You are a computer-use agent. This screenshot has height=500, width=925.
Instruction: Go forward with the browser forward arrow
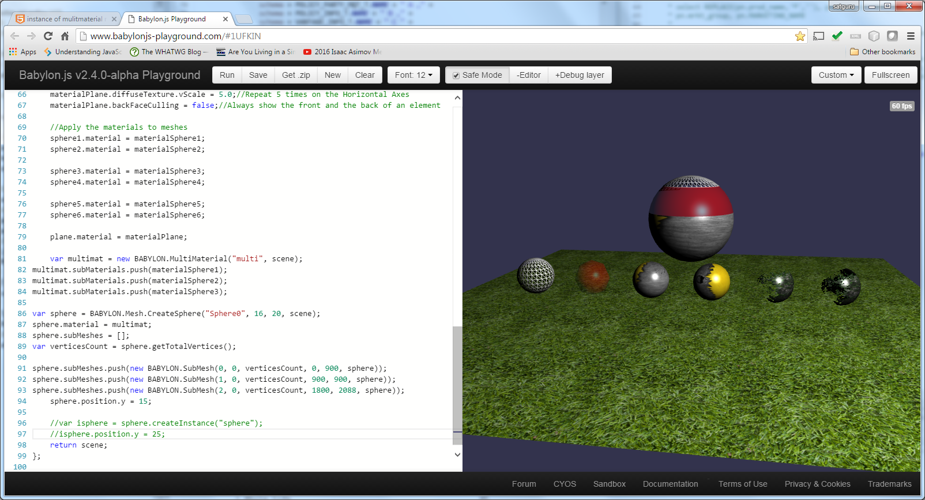coord(32,36)
